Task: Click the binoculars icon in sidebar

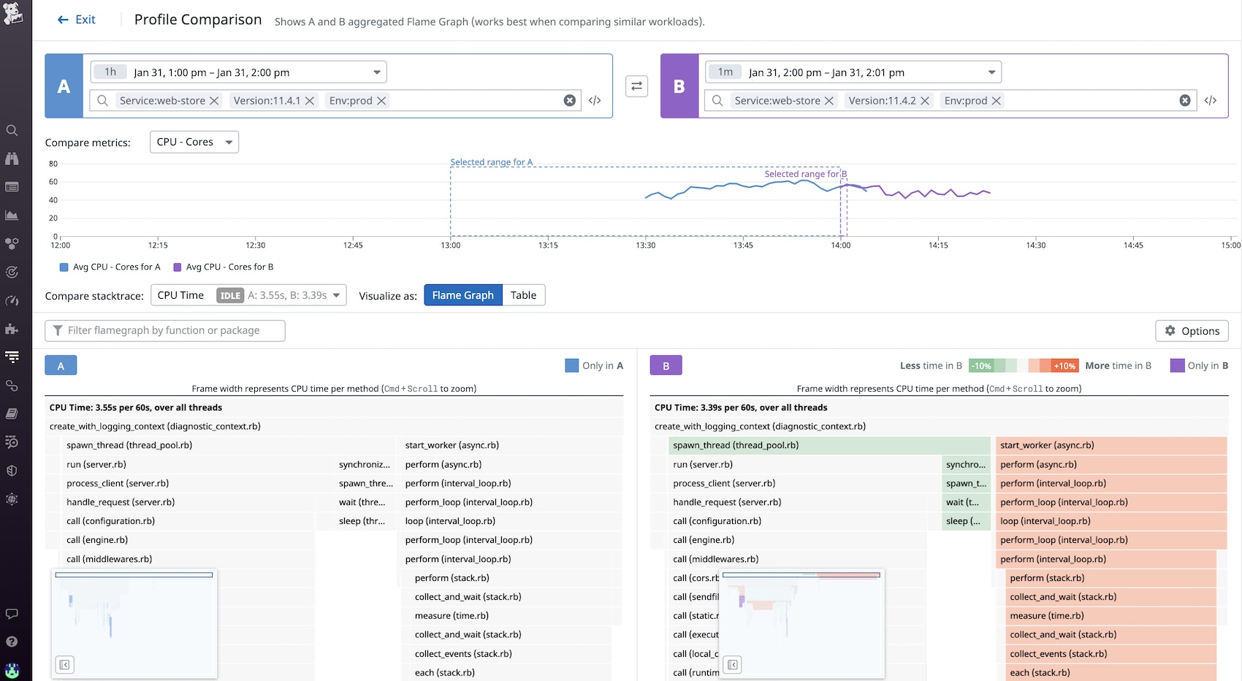Action: click(x=12, y=159)
